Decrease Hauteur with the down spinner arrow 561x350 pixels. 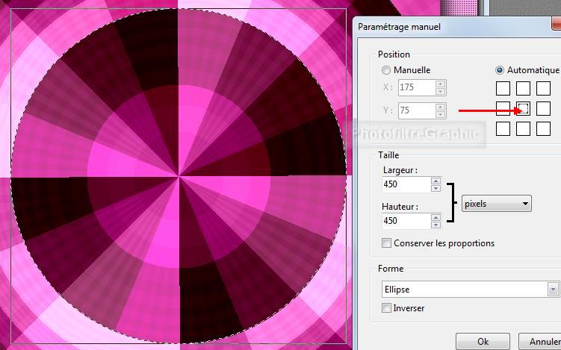click(x=436, y=225)
